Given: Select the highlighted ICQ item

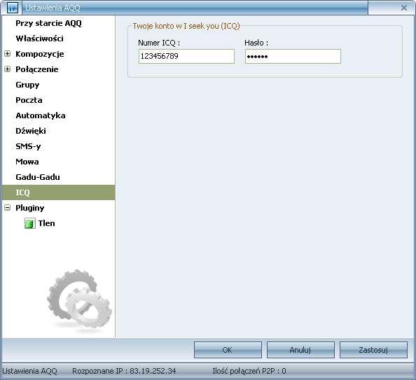Looking at the screenshot, I should click(58, 192).
